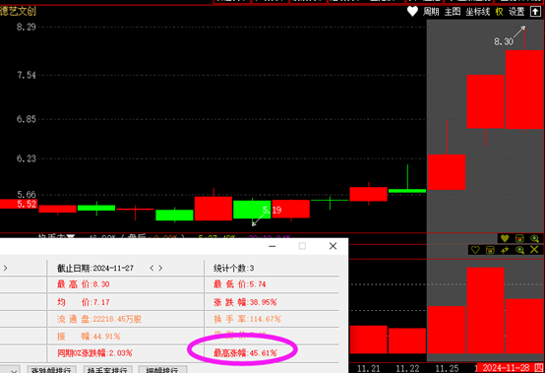
Task: Open the 主图 main chart menu
Action: click(453, 12)
